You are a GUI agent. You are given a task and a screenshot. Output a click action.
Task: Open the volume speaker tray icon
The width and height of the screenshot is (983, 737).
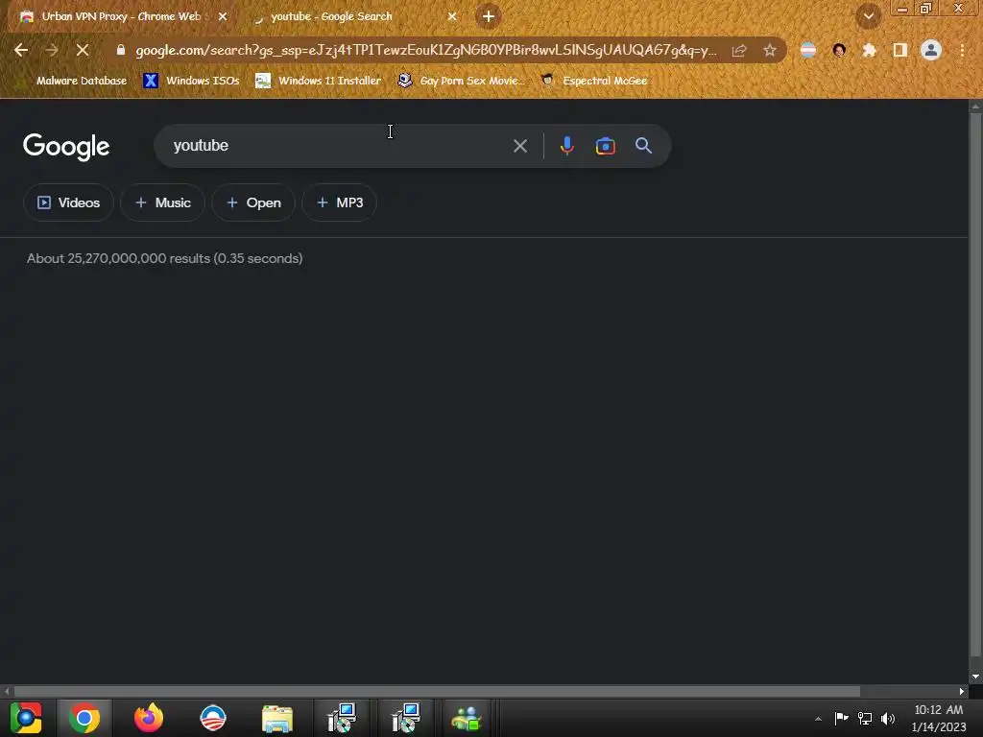click(888, 718)
